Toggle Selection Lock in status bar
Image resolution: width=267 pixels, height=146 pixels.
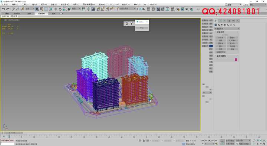click(144, 141)
